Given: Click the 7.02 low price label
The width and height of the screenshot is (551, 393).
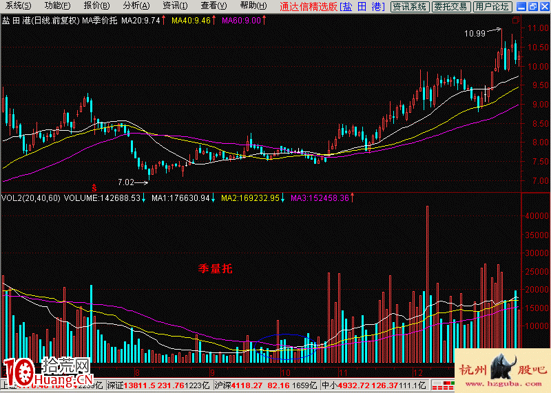Looking at the screenshot, I should (x=126, y=182).
